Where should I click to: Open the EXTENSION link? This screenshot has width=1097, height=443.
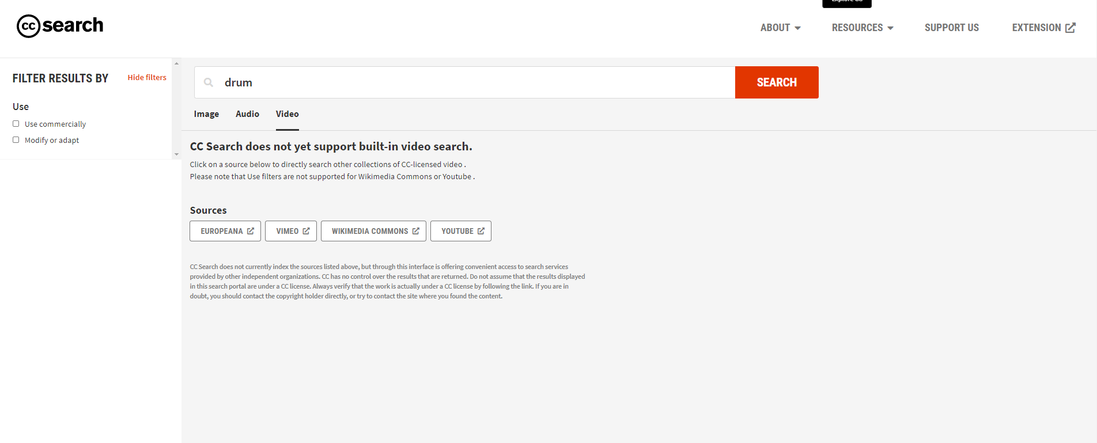coord(1043,28)
